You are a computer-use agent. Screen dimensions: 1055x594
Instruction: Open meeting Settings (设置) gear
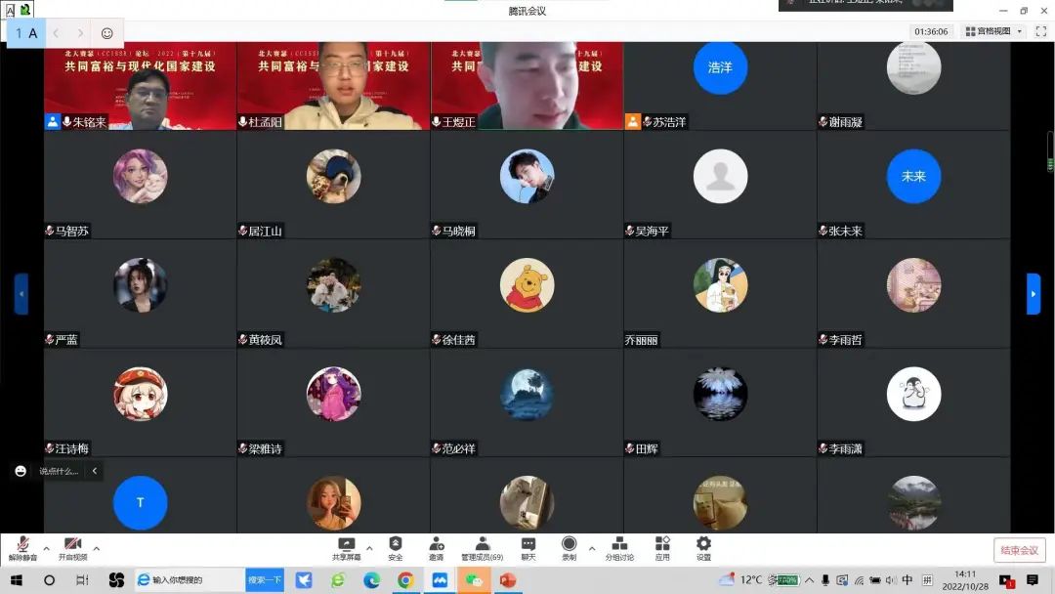pyautogui.click(x=703, y=547)
